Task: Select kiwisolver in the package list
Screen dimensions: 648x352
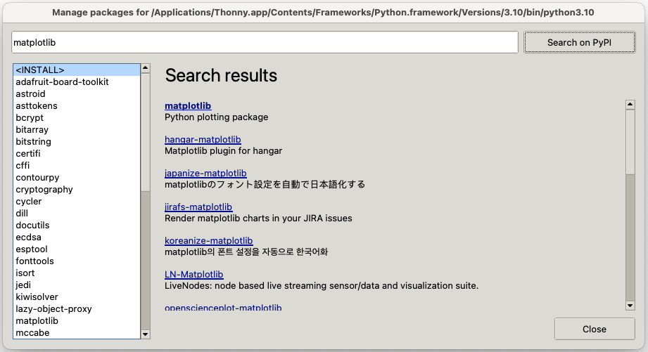Action: click(77, 297)
